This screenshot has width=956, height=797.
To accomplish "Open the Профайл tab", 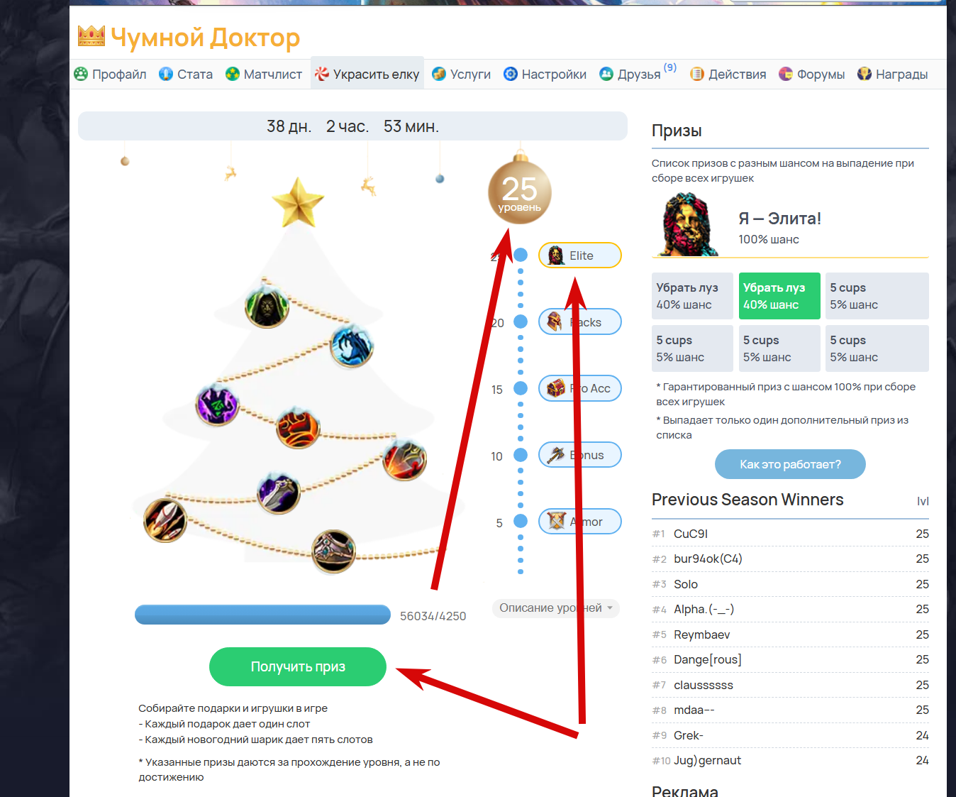I will point(110,74).
